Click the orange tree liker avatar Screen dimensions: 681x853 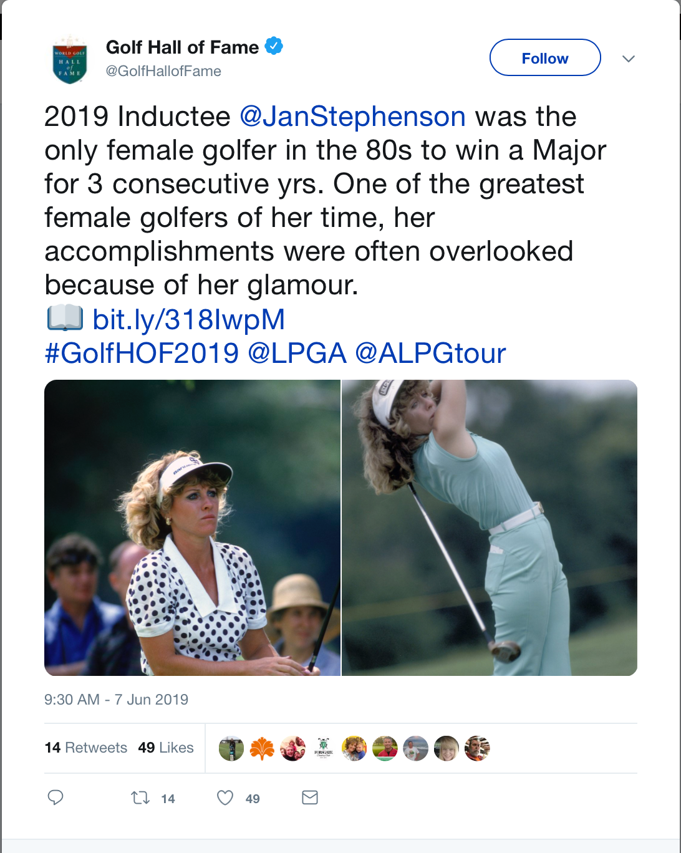click(x=262, y=748)
